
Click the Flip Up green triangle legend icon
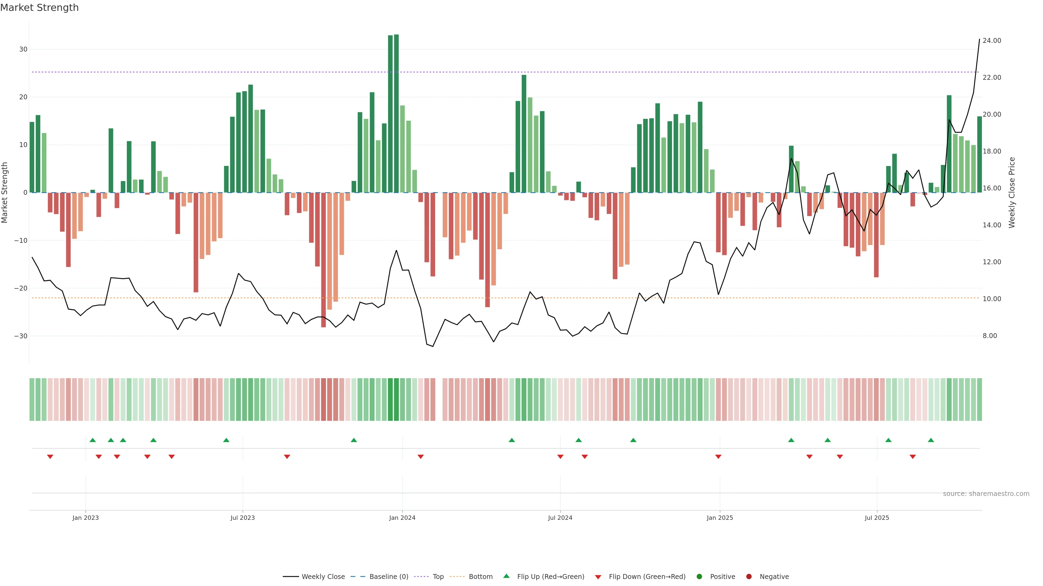point(506,576)
